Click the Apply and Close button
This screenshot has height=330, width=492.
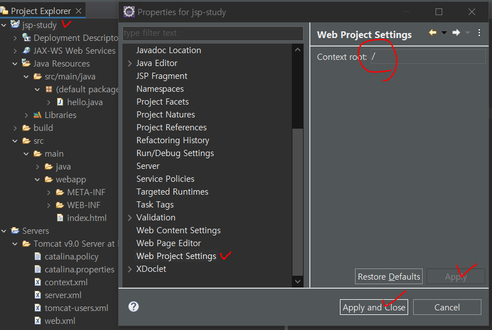(374, 307)
